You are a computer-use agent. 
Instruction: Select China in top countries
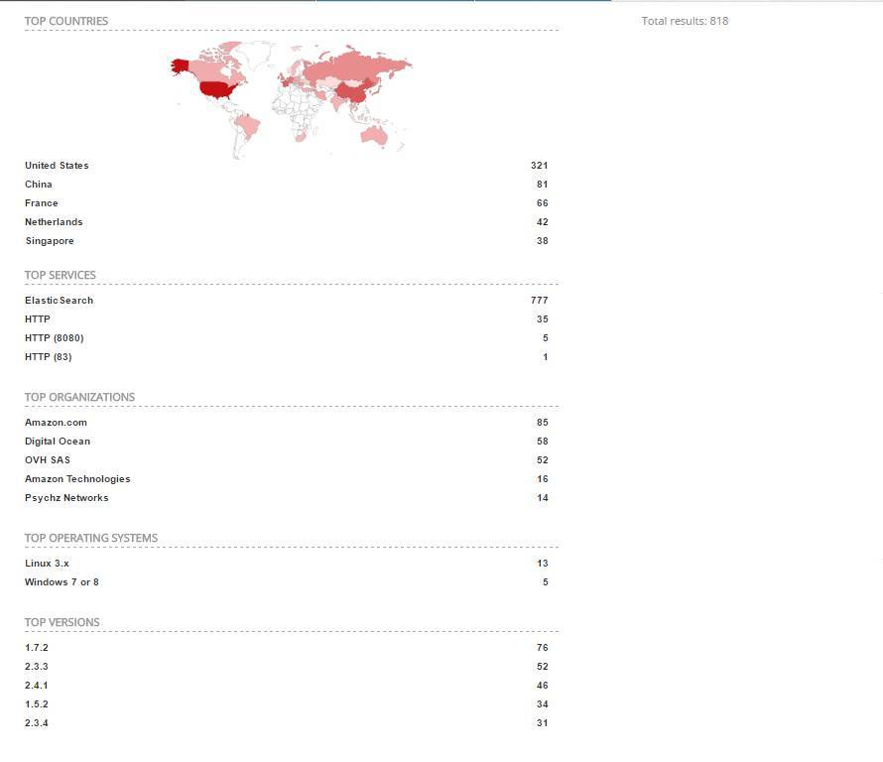[39, 185]
